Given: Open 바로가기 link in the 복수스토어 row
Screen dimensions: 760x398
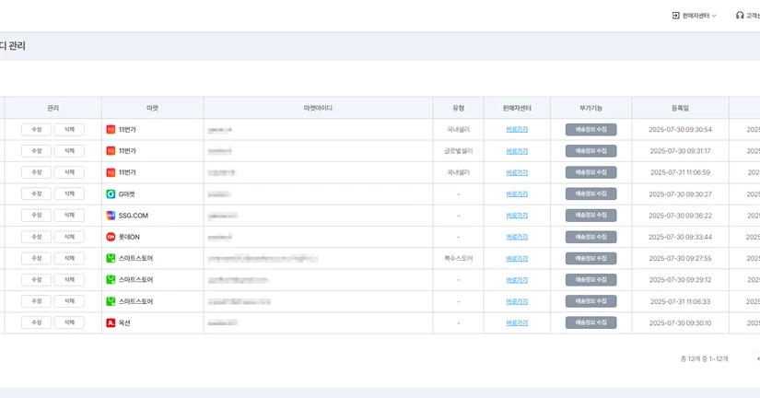Looking at the screenshot, I should click(x=517, y=258).
